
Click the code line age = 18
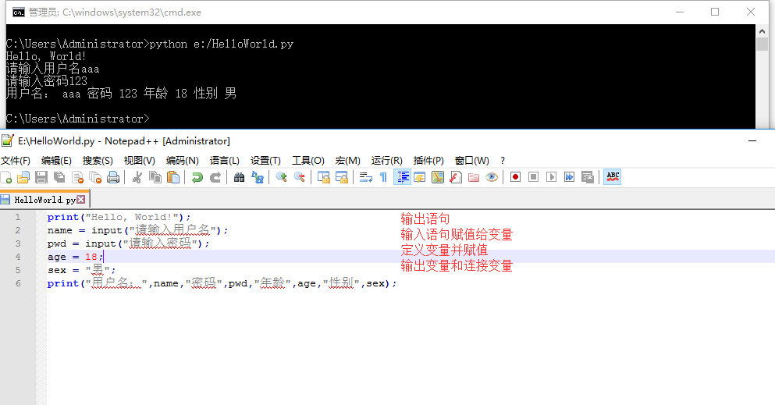[x=75, y=257]
